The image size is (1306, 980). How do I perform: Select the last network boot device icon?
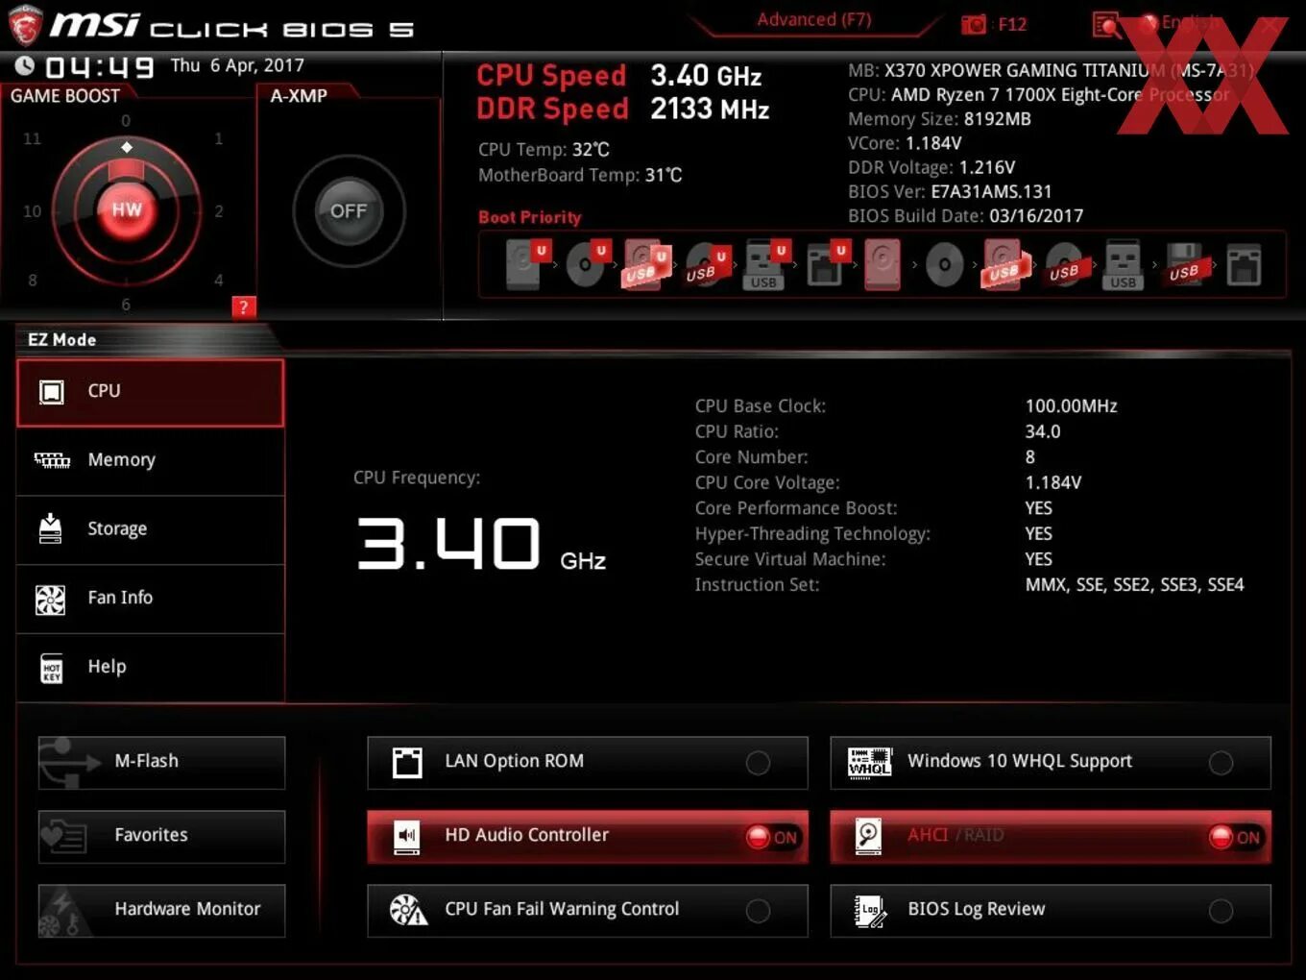tap(1244, 265)
